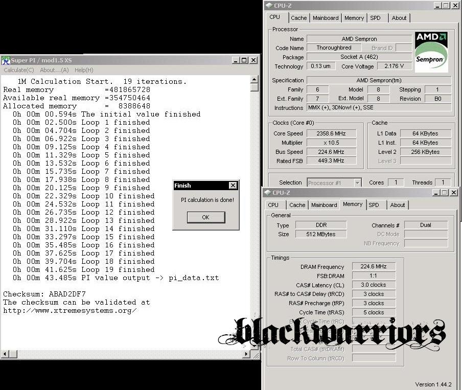Screen dimensions: 462x390
Task: Click the Cycle Time (tRAS) value 5 clocks
Action: click(373, 312)
